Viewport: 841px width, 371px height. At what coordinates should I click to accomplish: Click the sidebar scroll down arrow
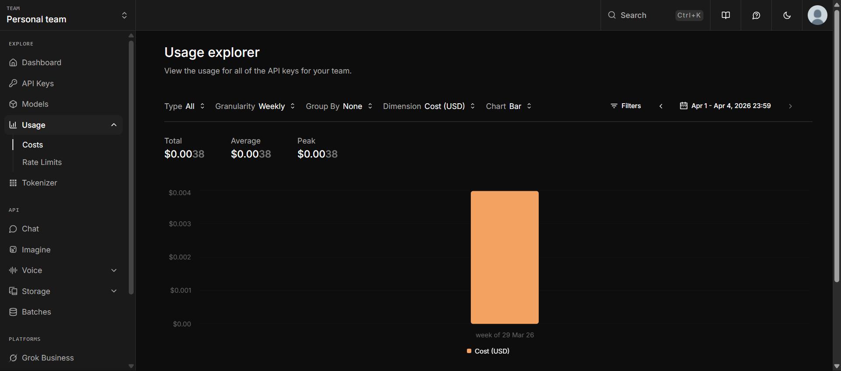click(131, 366)
